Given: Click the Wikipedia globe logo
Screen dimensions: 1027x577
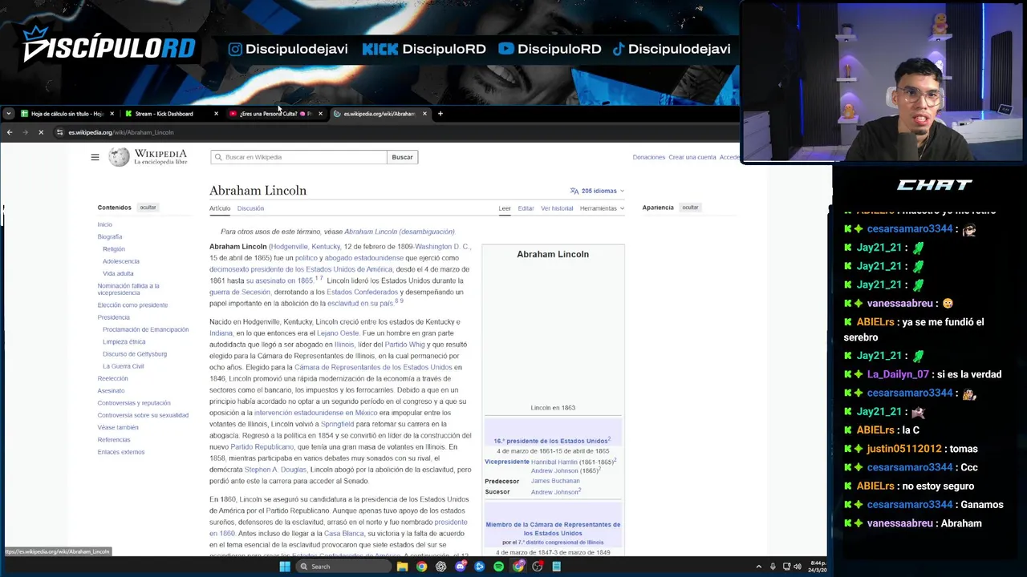Looking at the screenshot, I should 120,157.
